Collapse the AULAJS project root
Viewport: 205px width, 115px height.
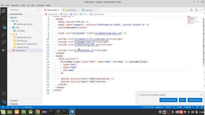coord(13,18)
